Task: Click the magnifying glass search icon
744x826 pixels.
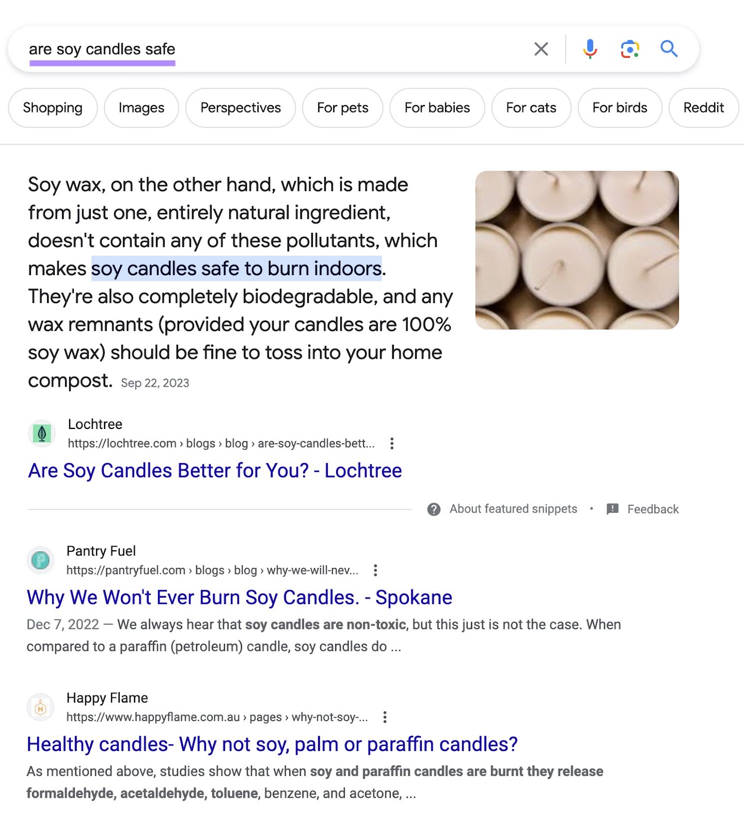Action: pyautogui.click(x=669, y=49)
